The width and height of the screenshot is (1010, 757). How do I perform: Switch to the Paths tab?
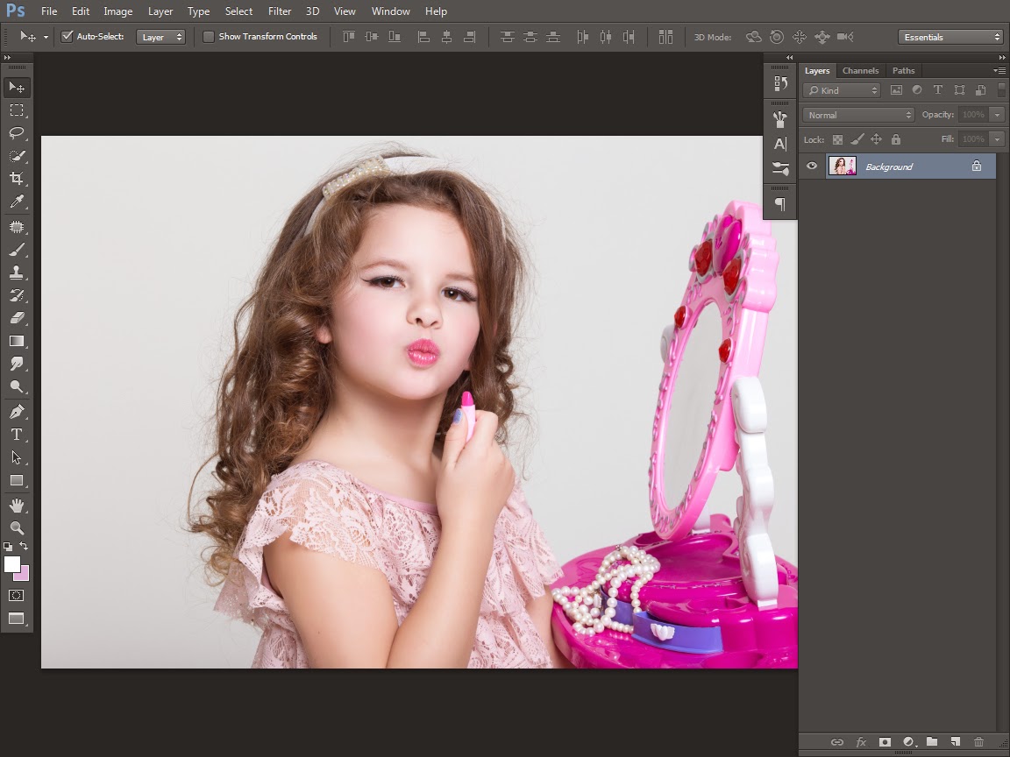[x=903, y=71]
